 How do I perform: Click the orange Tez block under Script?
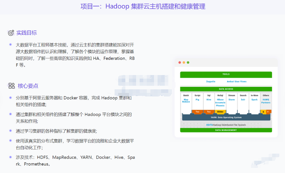197,112
